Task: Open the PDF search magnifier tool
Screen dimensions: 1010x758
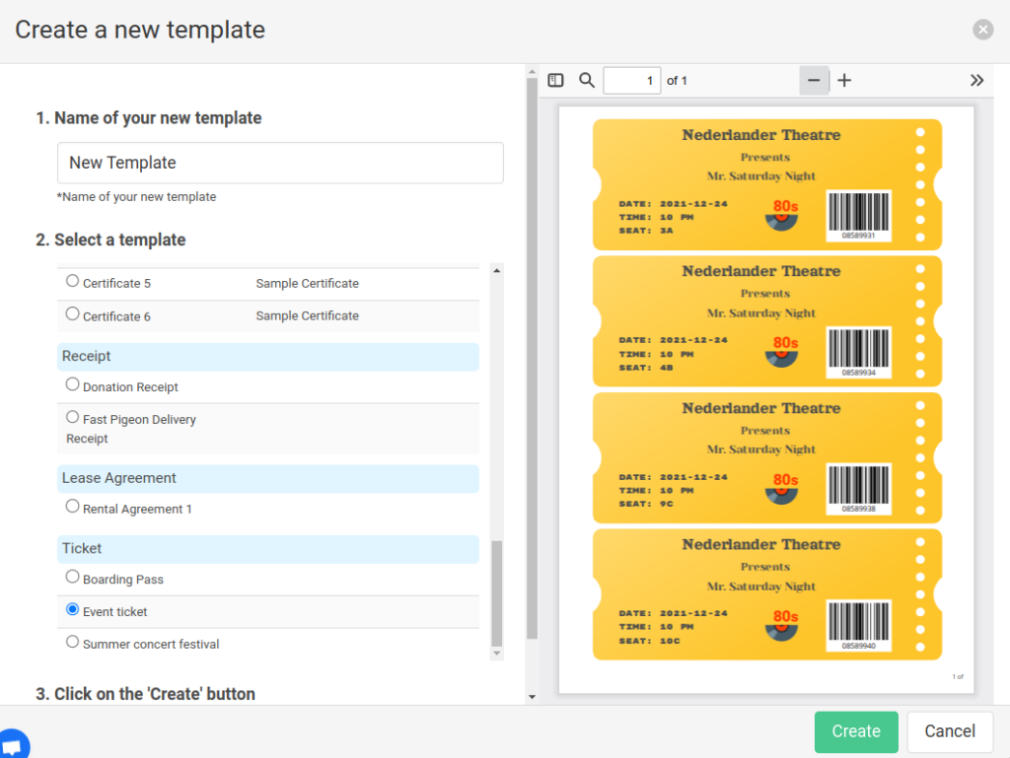Action: 586,81
